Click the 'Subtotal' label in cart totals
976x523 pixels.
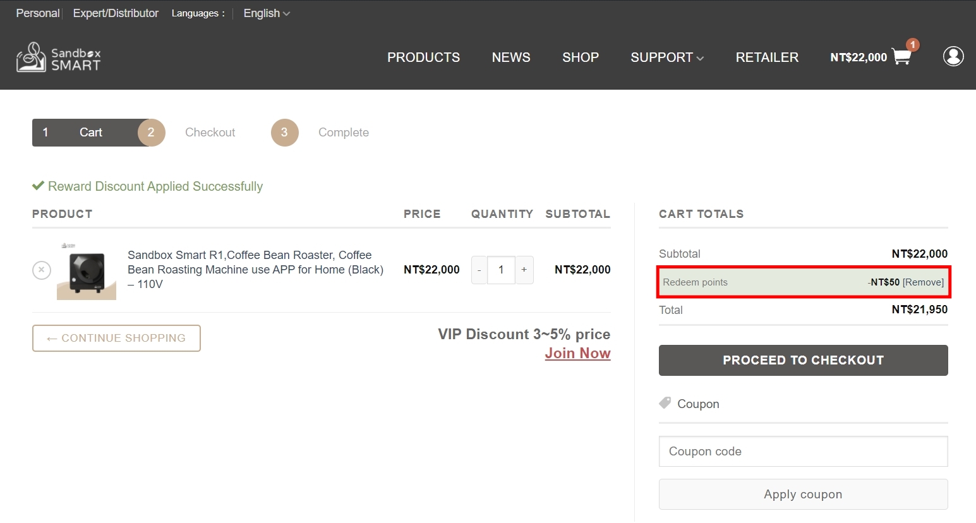point(680,254)
